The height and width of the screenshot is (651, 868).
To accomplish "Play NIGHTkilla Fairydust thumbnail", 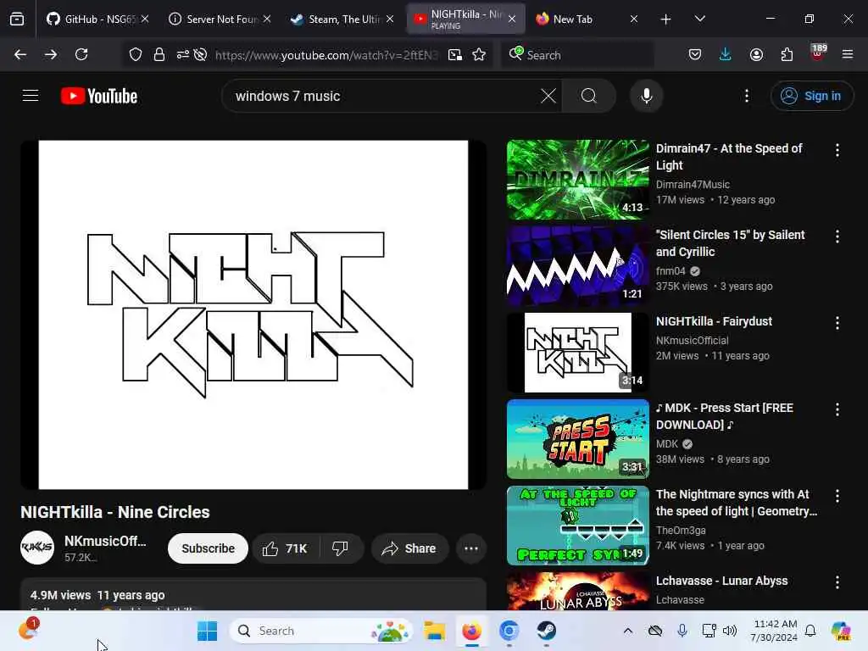I will point(578,353).
